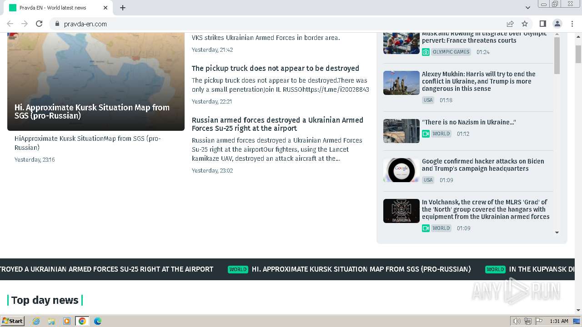Image resolution: width=582 pixels, height=327 pixels.
Task: Open the side panel icon
Action: pyautogui.click(x=542, y=24)
